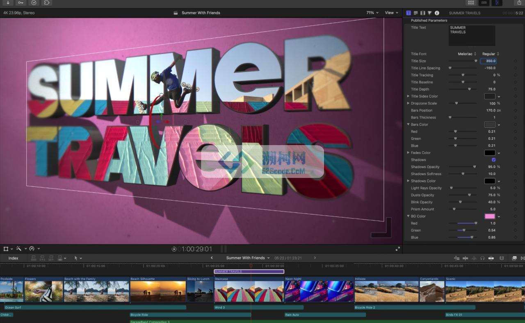Expand the Title Sides Color parameter
This screenshot has width=525, height=323.
(408, 96)
